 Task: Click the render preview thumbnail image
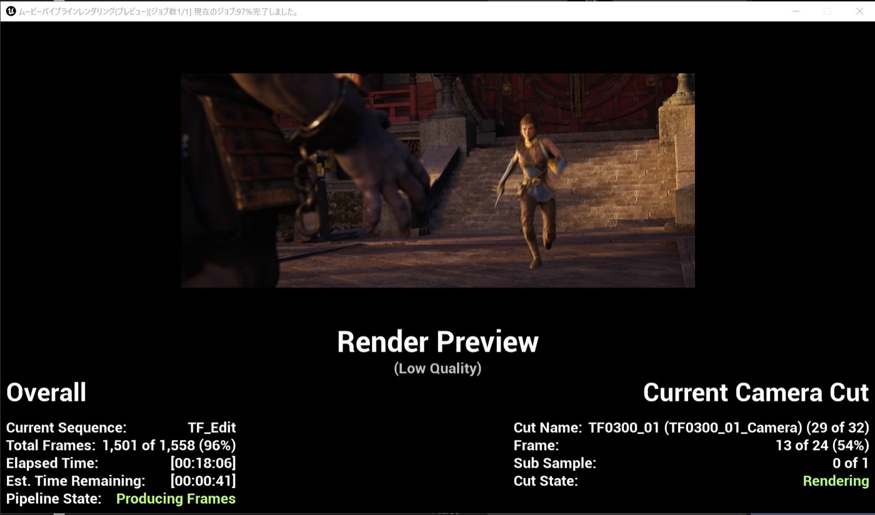437,180
